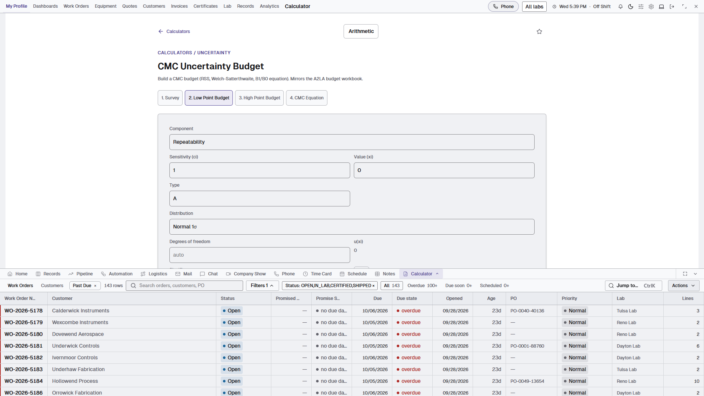
Task: Open Home in the dock bar
Action: (x=18, y=274)
